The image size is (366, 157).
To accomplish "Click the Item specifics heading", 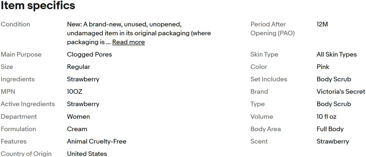I will (x=38, y=6).
